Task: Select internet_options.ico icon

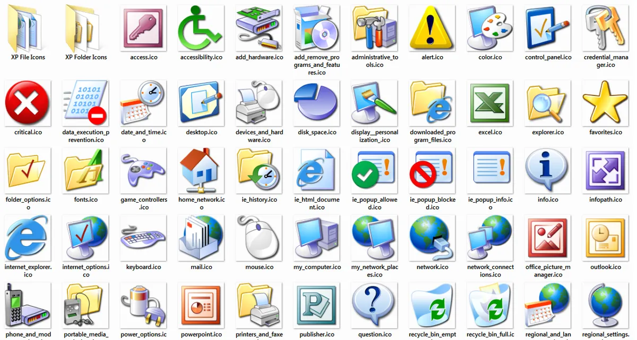Action: [x=86, y=238]
